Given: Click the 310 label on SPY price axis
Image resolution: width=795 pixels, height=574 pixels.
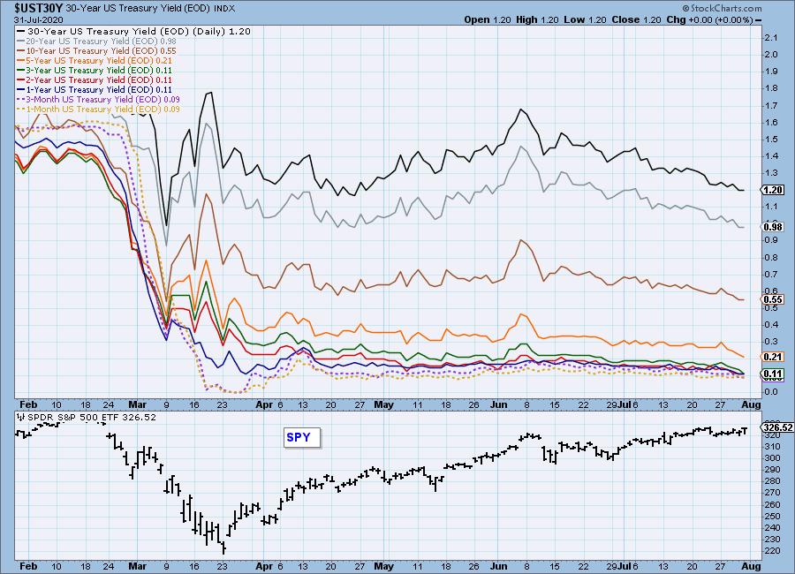Looking at the screenshot, I should coord(772,446).
